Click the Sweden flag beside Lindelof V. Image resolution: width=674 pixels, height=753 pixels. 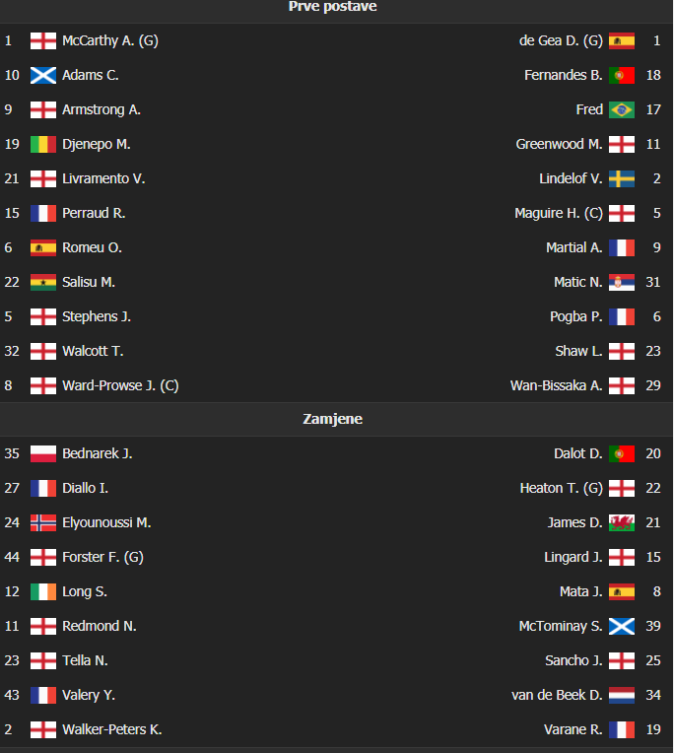[622, 178]
